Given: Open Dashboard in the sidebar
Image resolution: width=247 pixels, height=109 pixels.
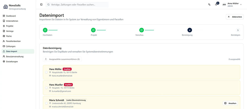Looking at the screenshot, I should [18, 16].
